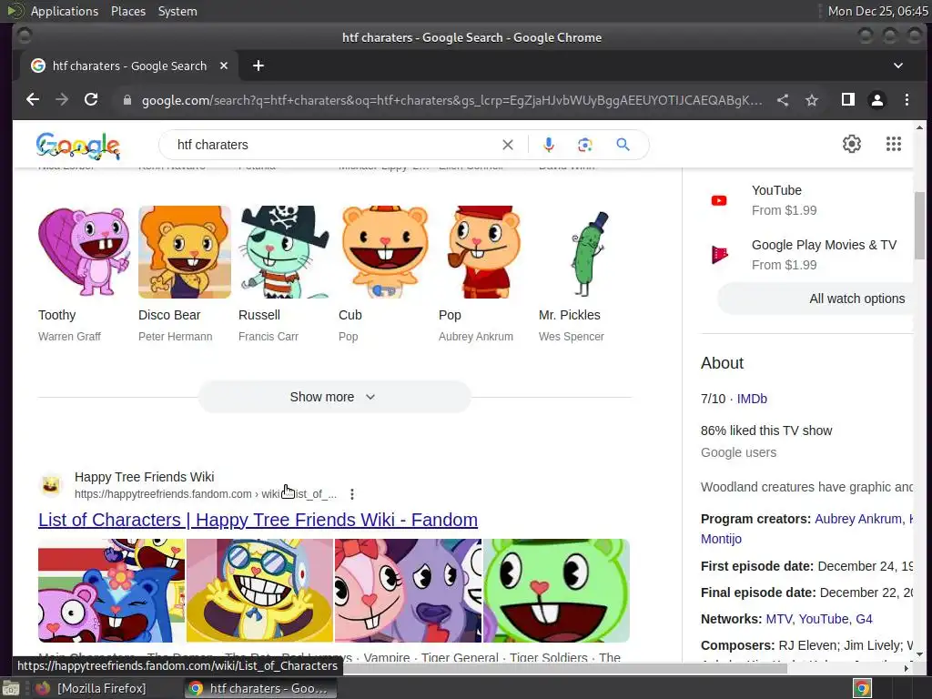Screen dimensions: 932x699
Task: Open a new browser tab
Action: click(x=258, y=66)
